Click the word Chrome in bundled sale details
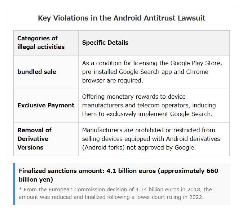 [197, 72]
